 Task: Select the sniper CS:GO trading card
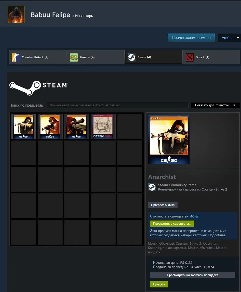76,126
